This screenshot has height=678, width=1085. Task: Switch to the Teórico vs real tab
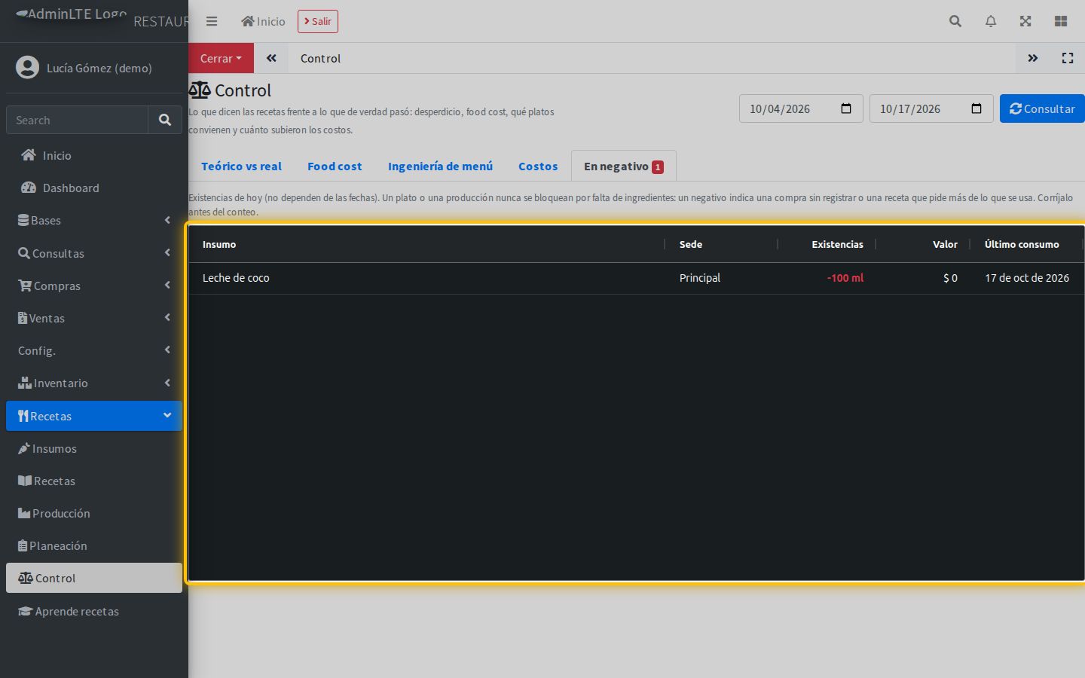click(x=241, y=166)
